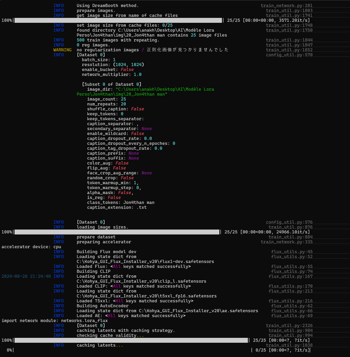Screen dimensions: 350x357
Task: Click source reference "config_util.py:570"
Action: [x=289, y=55]
